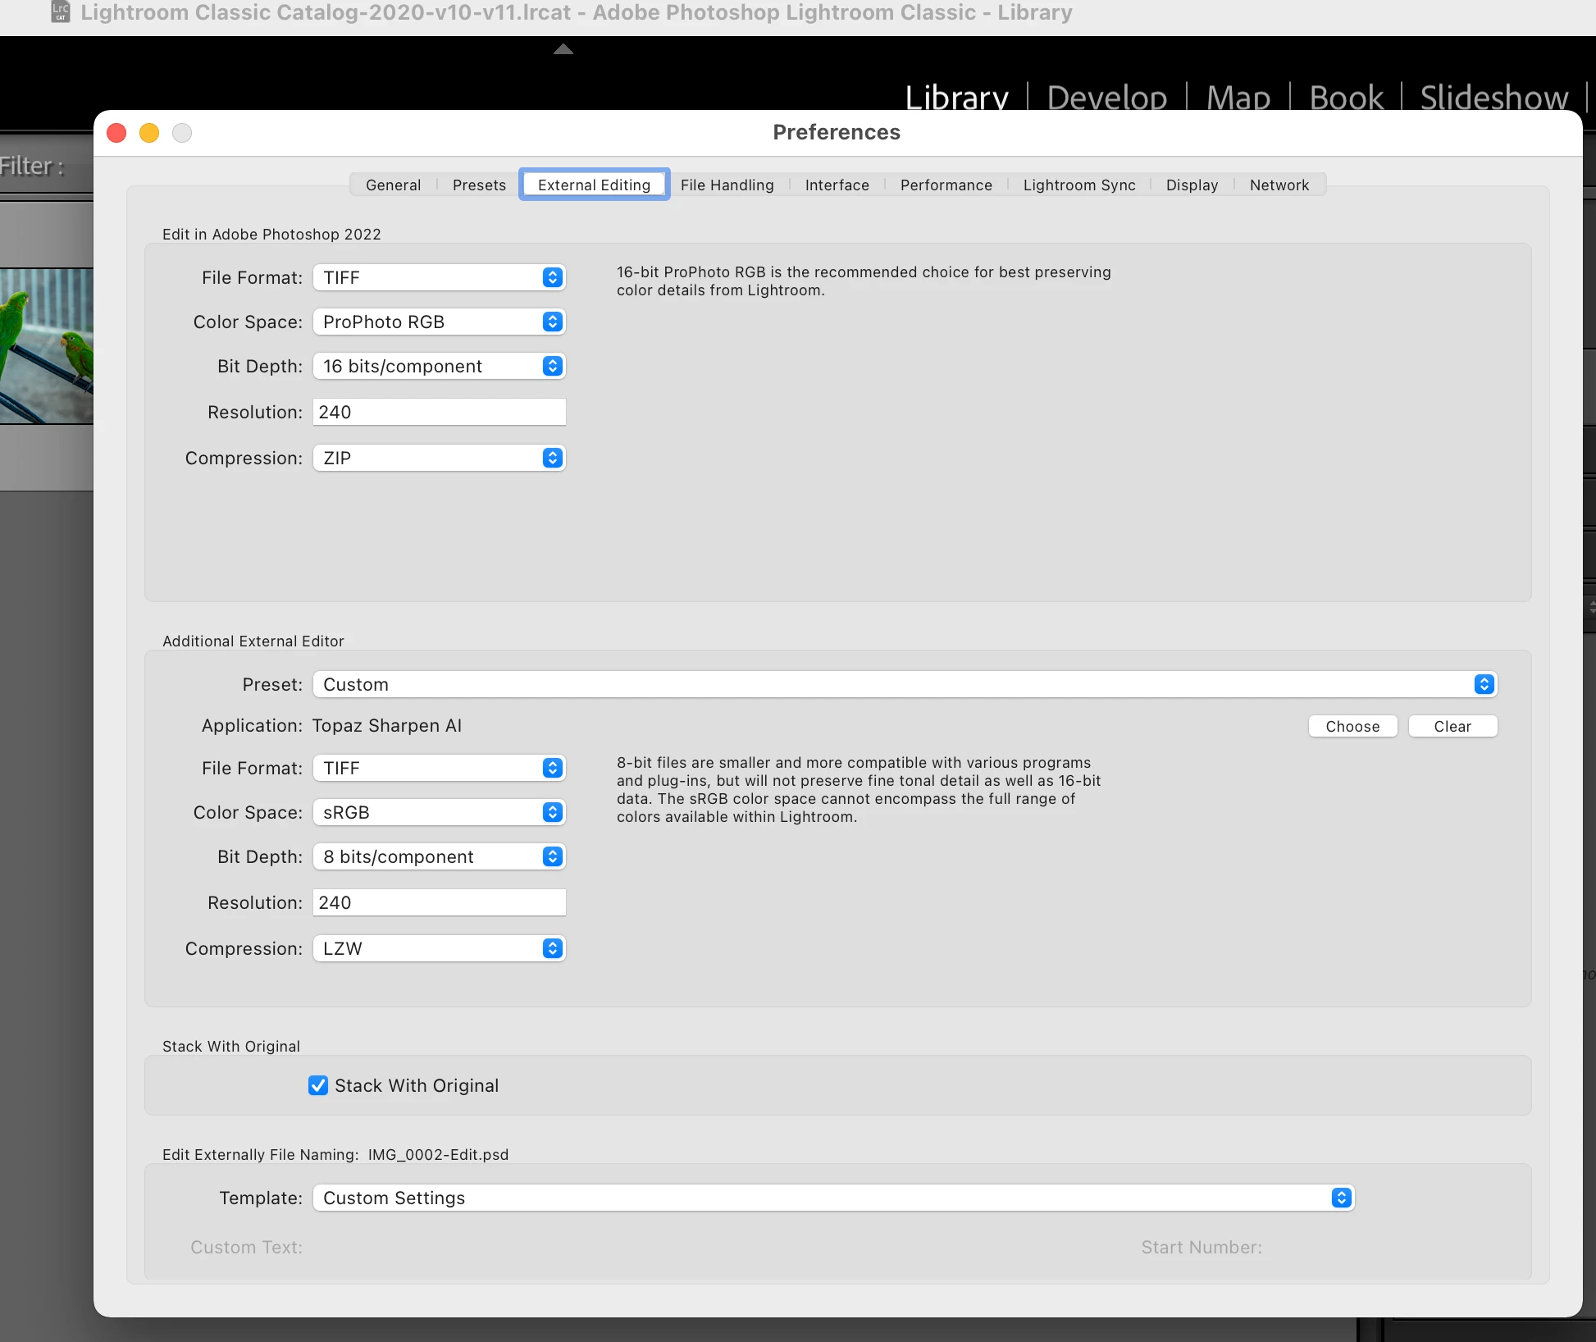Switch to the File Handling tab
Image resolution: width=1596 pixels, height=1342 pixels.
[x=727, y=185]
